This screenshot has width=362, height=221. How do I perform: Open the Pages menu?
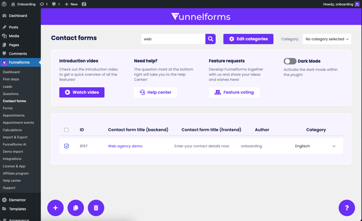click(14, 45)
